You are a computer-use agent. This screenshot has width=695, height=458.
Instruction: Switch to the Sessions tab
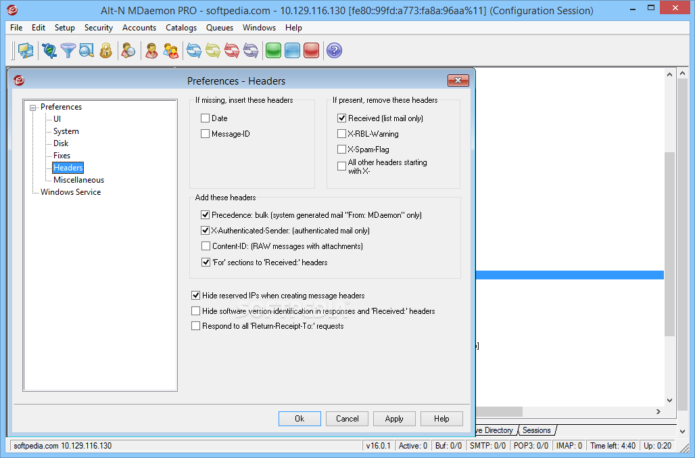pos(536,430)
